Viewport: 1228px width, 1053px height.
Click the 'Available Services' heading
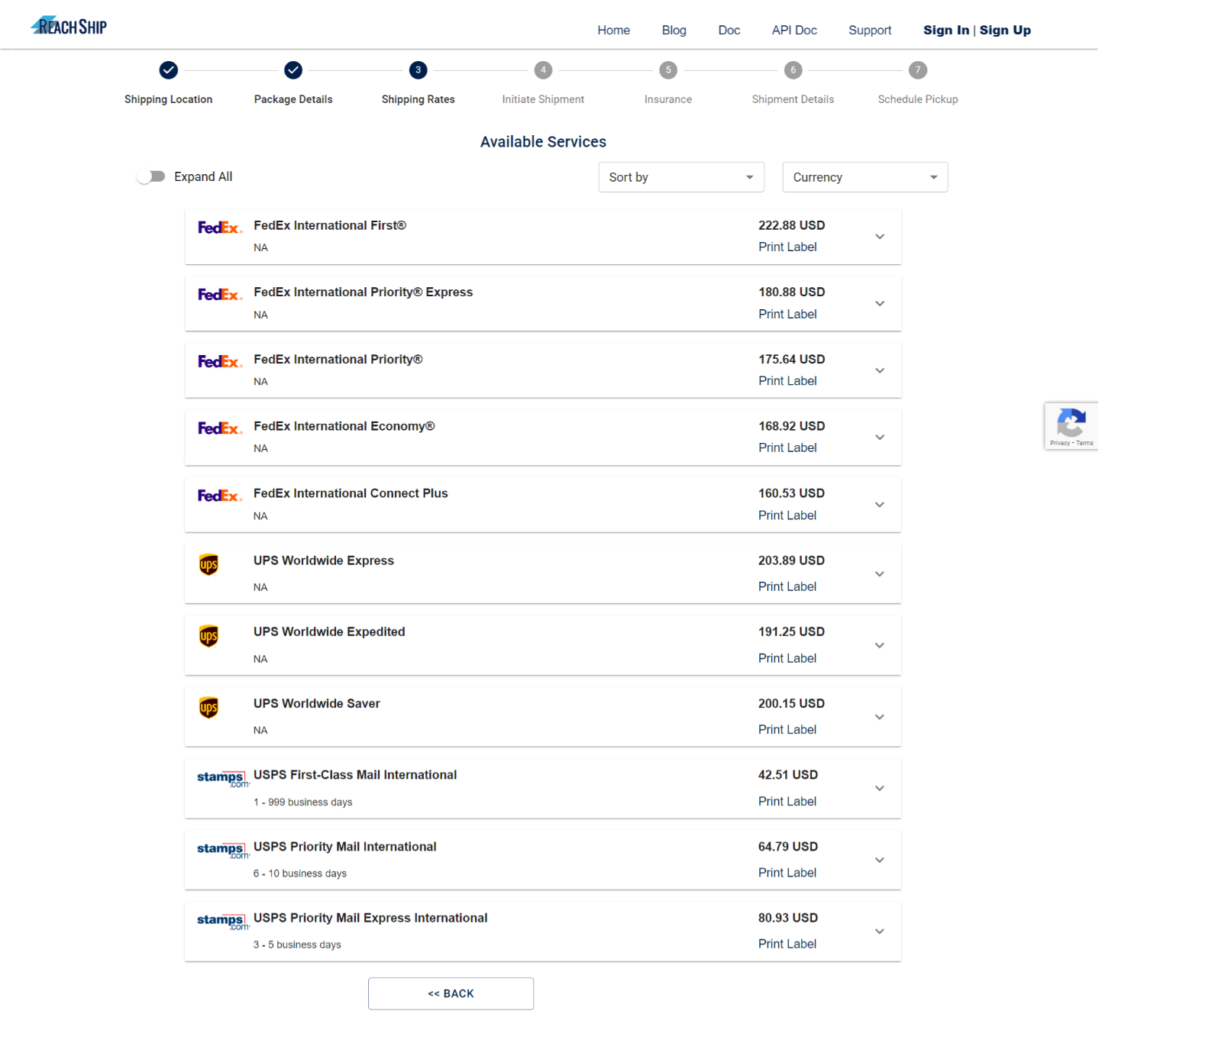(543, 141)
